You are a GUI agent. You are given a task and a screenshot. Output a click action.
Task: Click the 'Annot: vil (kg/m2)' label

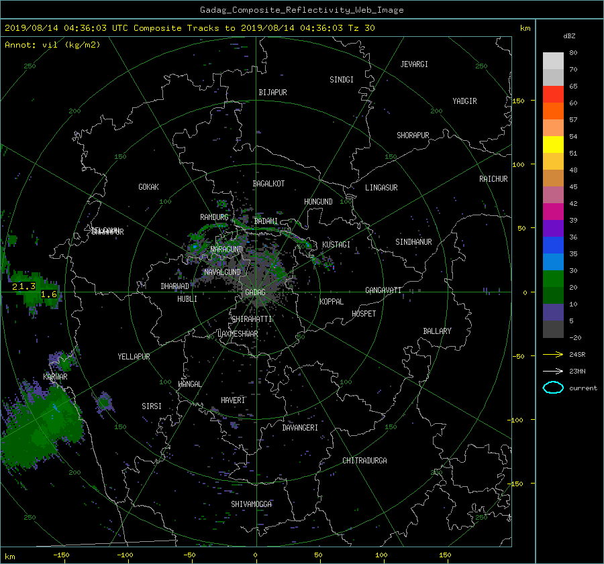(52, 45)
